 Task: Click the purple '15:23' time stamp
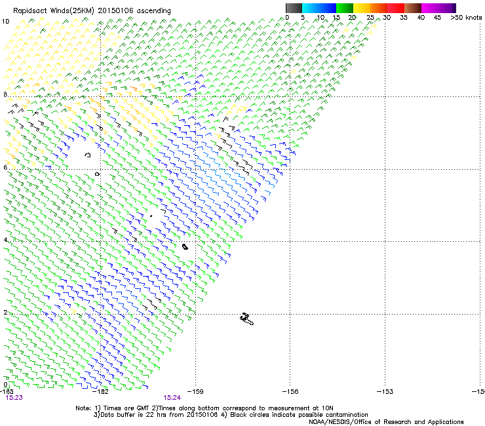pos(14,398)
